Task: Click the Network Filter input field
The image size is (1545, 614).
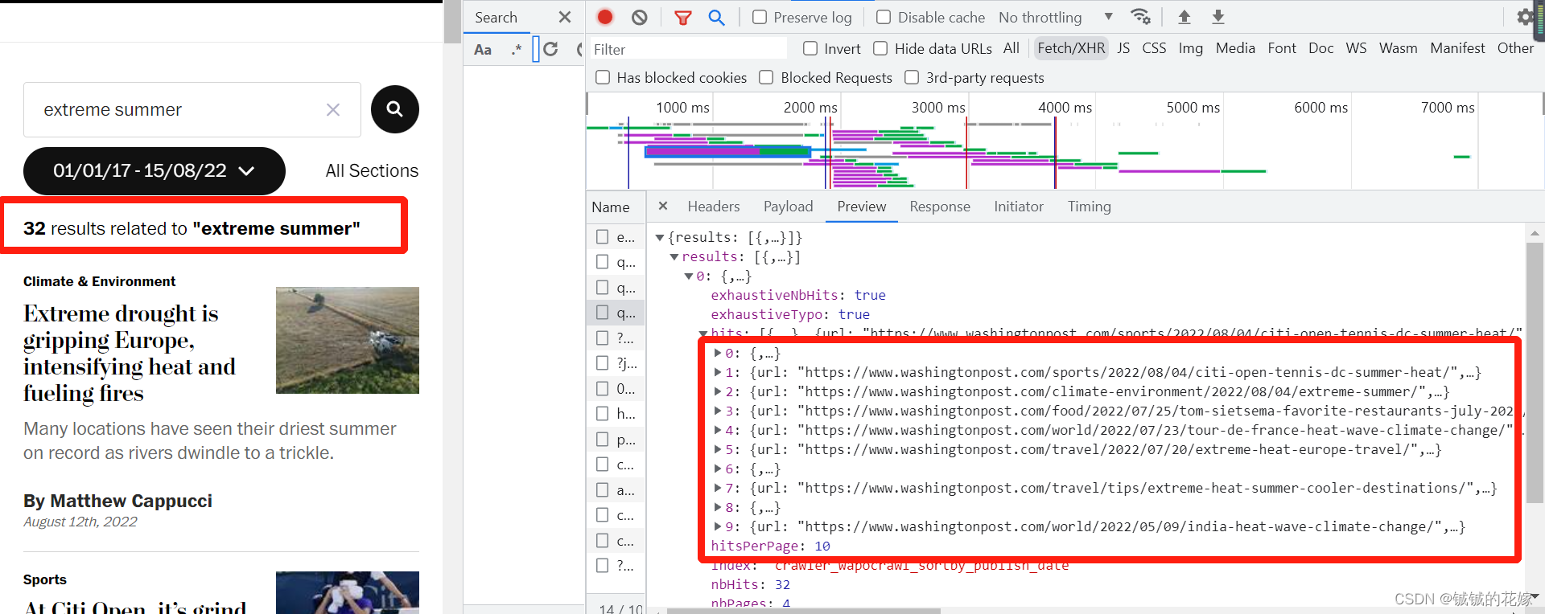Action: click(x=688, y=49)
